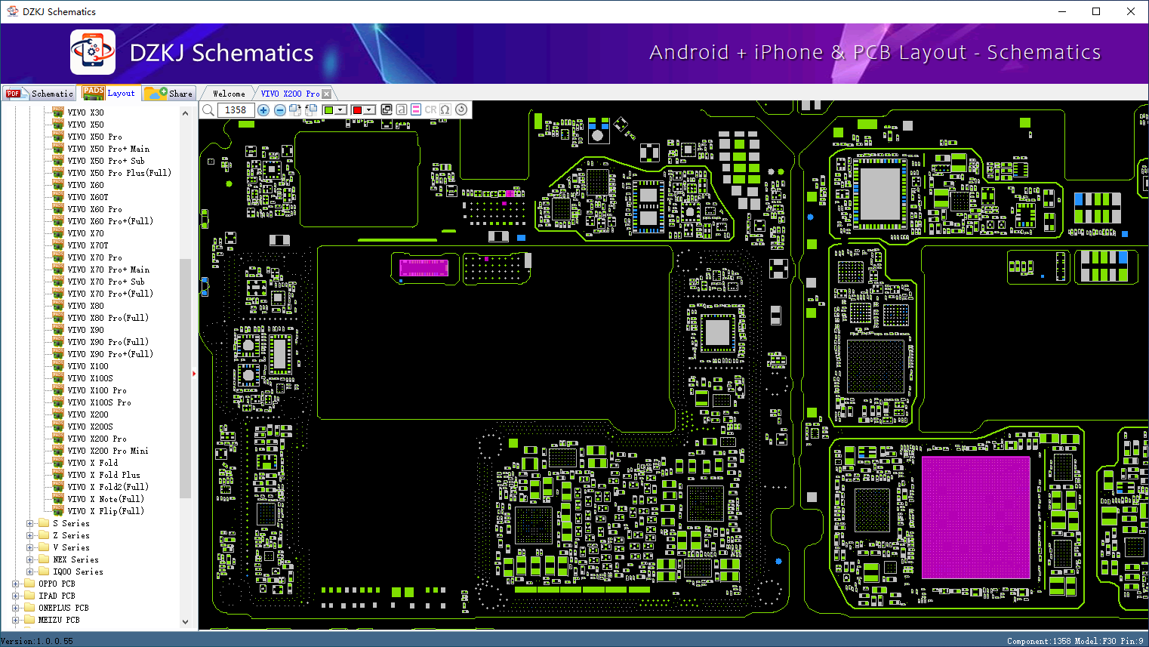
Task: Click the pink stripes pad display icon
Action: pos(416,109)
